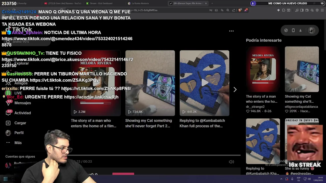Close the Demon Slayer 90s Anime tab

point(206,3)
